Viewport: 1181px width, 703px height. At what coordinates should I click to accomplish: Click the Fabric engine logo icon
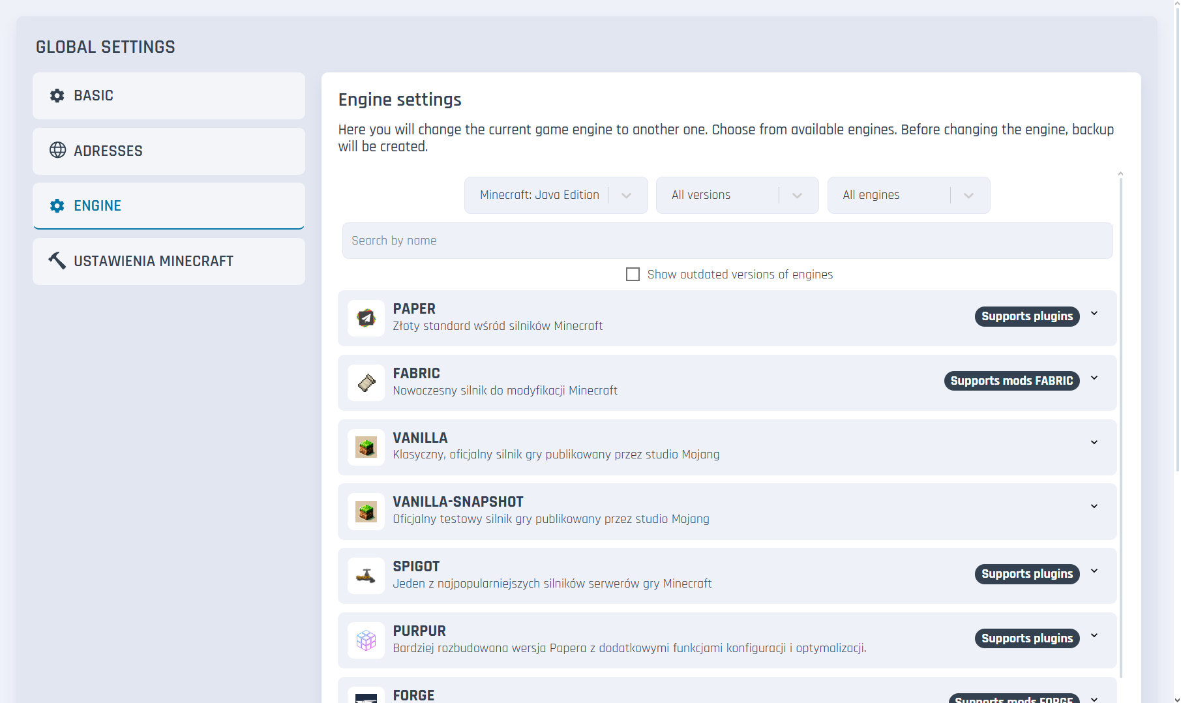click(366, 383)
